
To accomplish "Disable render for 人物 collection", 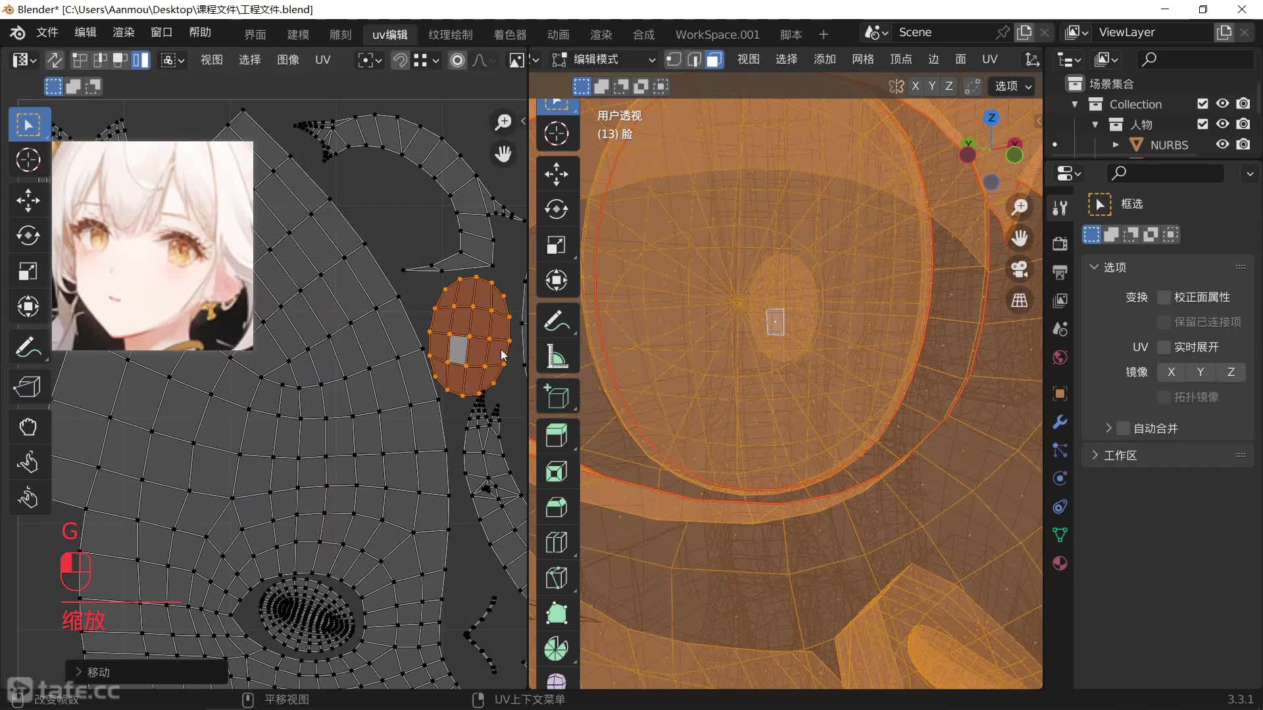I will pyautogui.click(x=1243, y=124).
